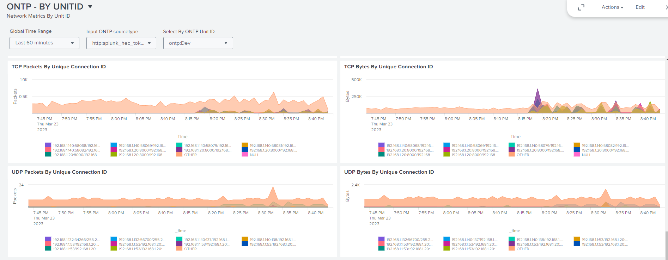Open the Select By ONTP Unit ID dropdown
This screenshot has width=668, height=260.
[198, 43]
